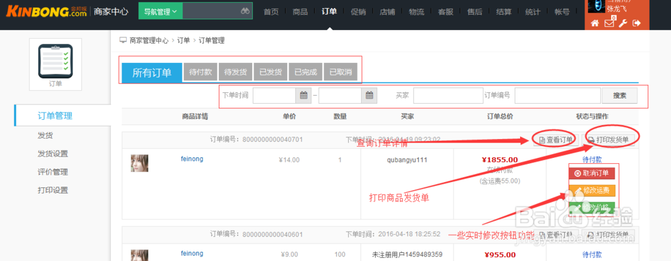Image resolution: width=671 pixels, height=261 pixels.
Task: Click the binoculars search icon
Action: click(x=245, y=11)
